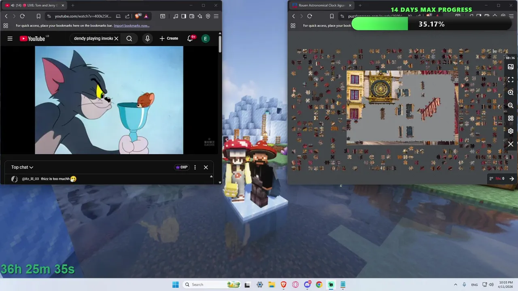Clear the YouTube search query text

[116, 38]
